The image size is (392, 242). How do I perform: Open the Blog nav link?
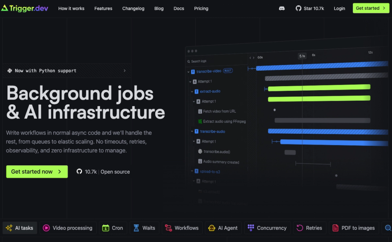(x=159, y=9)
